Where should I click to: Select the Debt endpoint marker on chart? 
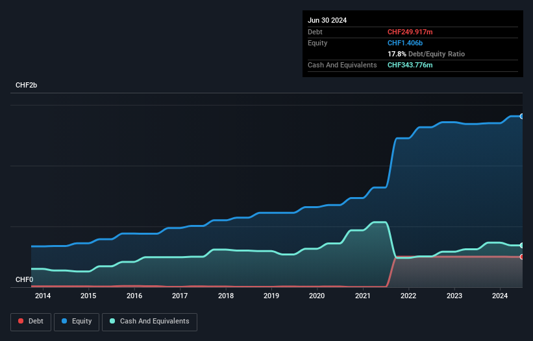tap(522, 257)
